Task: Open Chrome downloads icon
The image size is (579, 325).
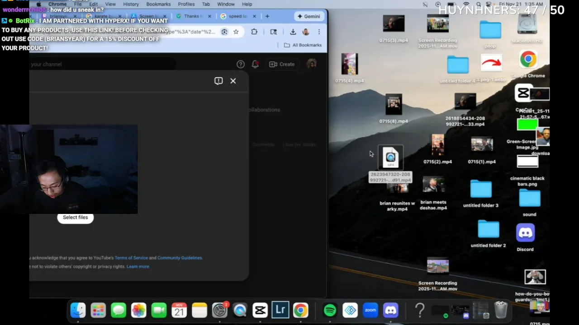Action: [x=293, y=32]
